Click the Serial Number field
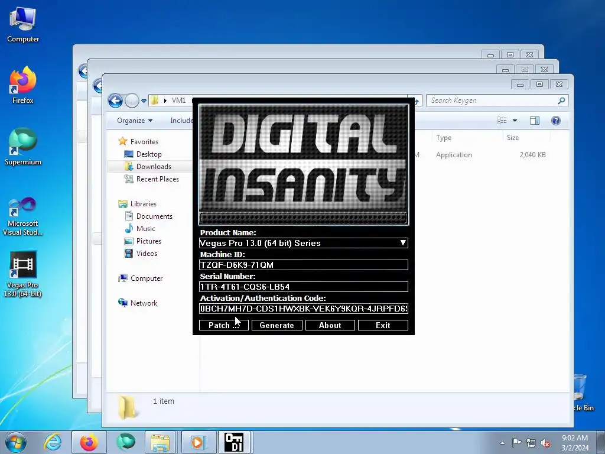The height and width of the screenshot is (454, 605). click(303, 287)
